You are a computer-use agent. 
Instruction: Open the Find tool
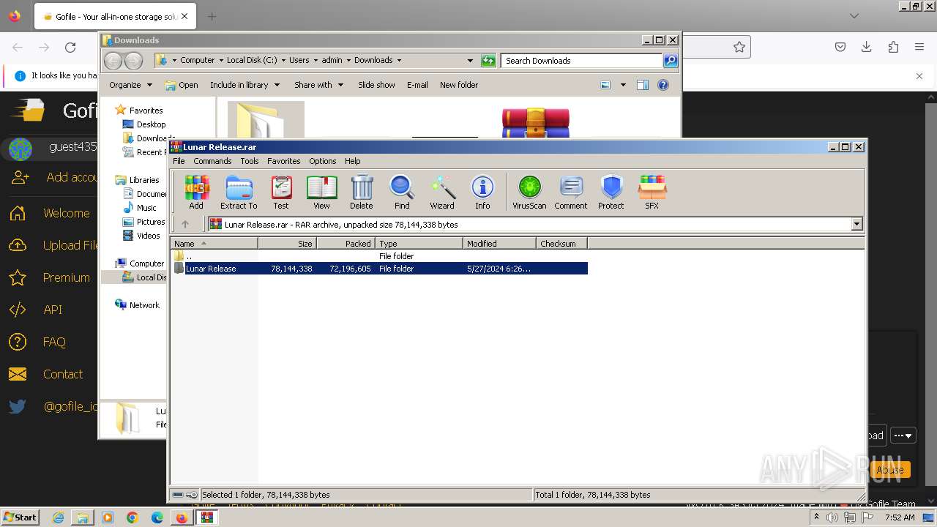[x=402, y=193]
